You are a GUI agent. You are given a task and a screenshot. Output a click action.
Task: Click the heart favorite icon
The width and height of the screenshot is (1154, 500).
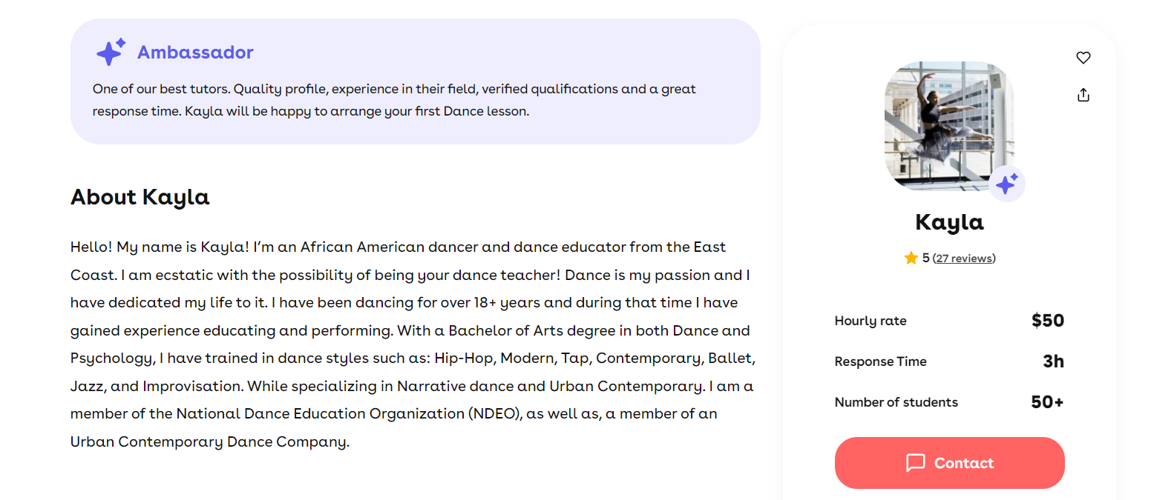(x=1083, y=58)
